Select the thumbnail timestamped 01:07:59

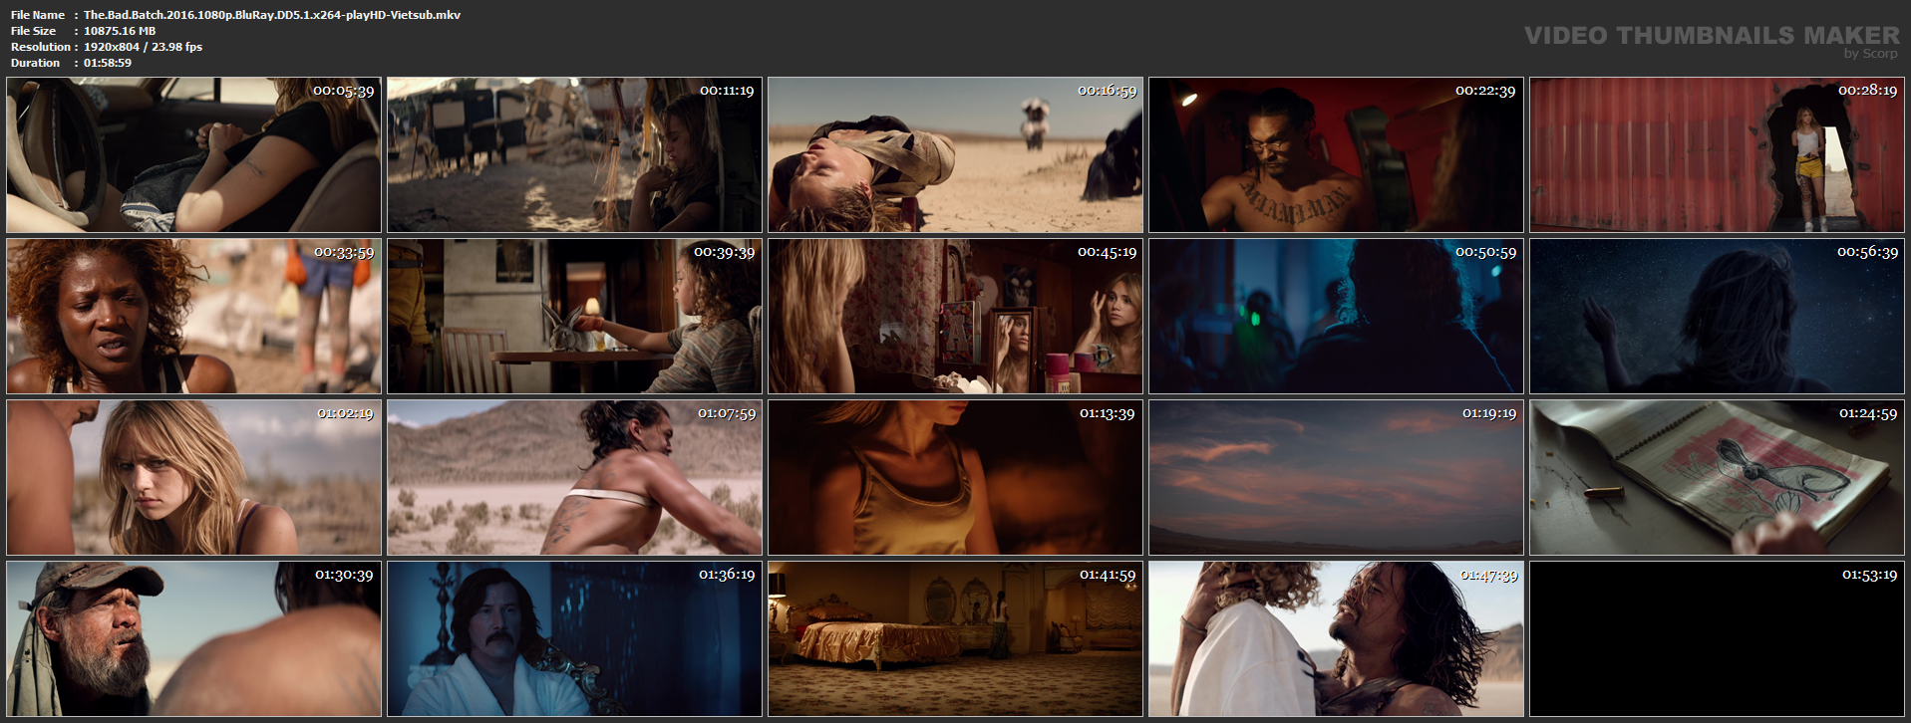pos(574,478)
